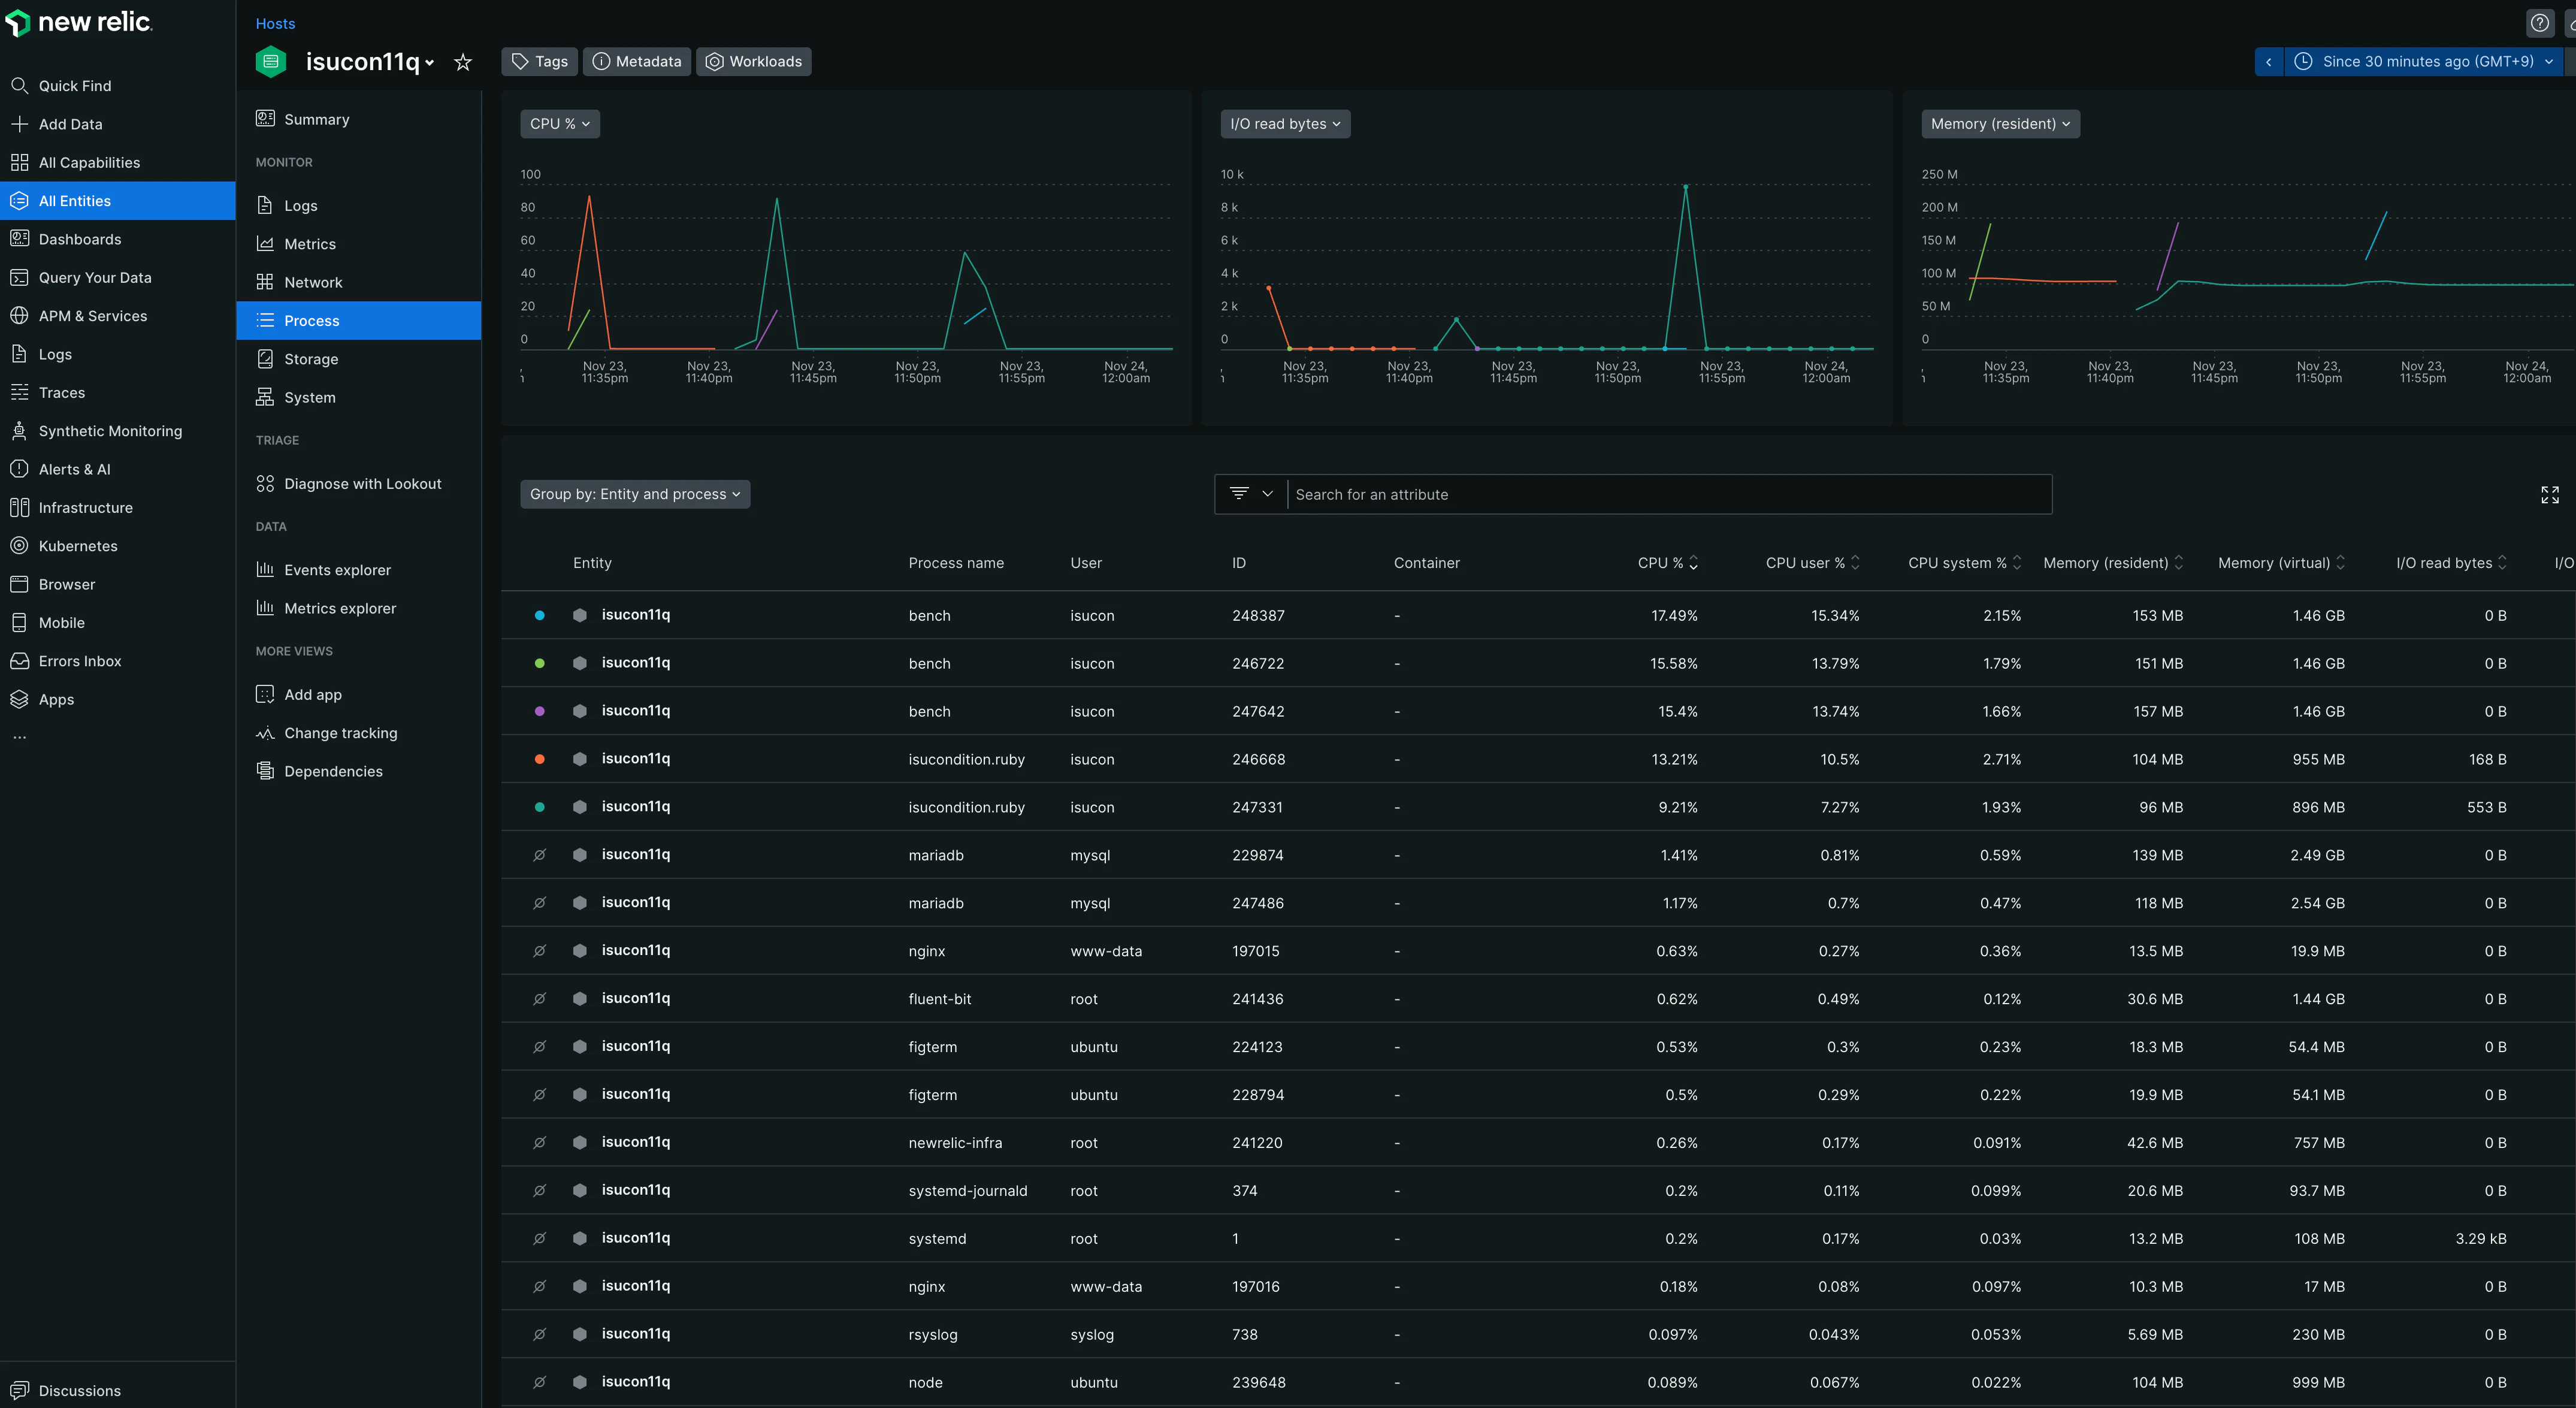Image resolution: width=2576 pixels, height=1408 pixels.
Task: Sort table by Memory (virtual) column
Action: (x=2281, y=563)
